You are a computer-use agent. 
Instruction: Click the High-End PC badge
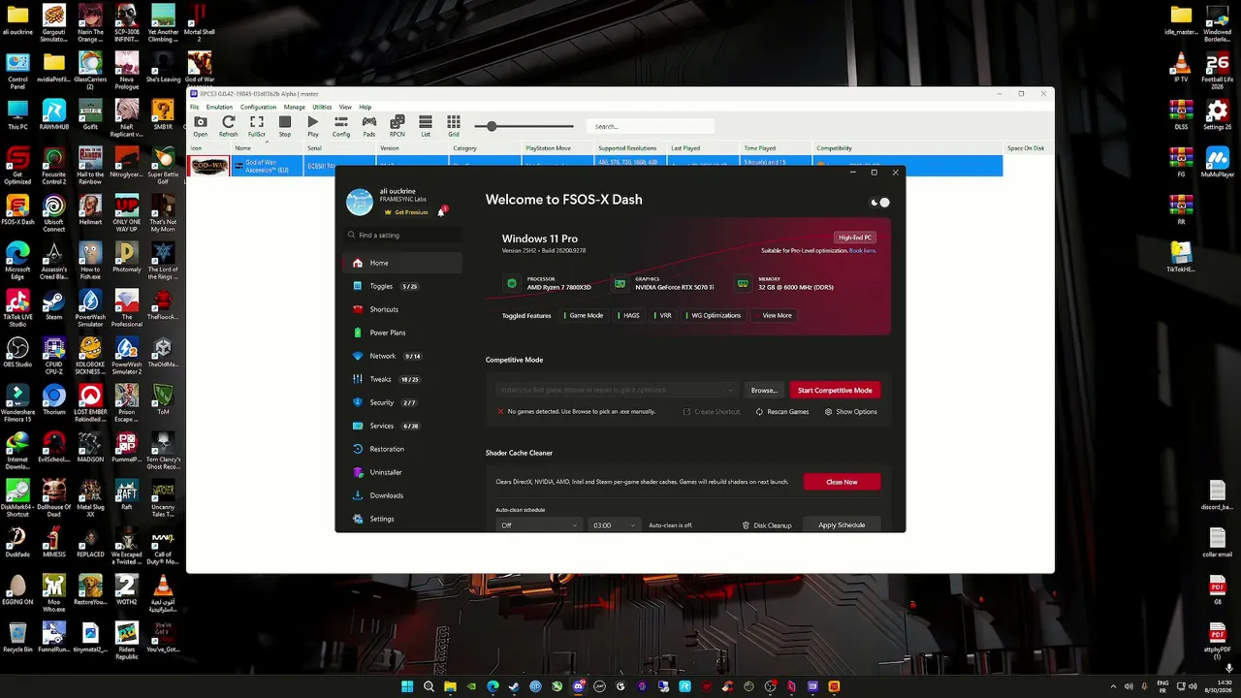click(855, 238)
